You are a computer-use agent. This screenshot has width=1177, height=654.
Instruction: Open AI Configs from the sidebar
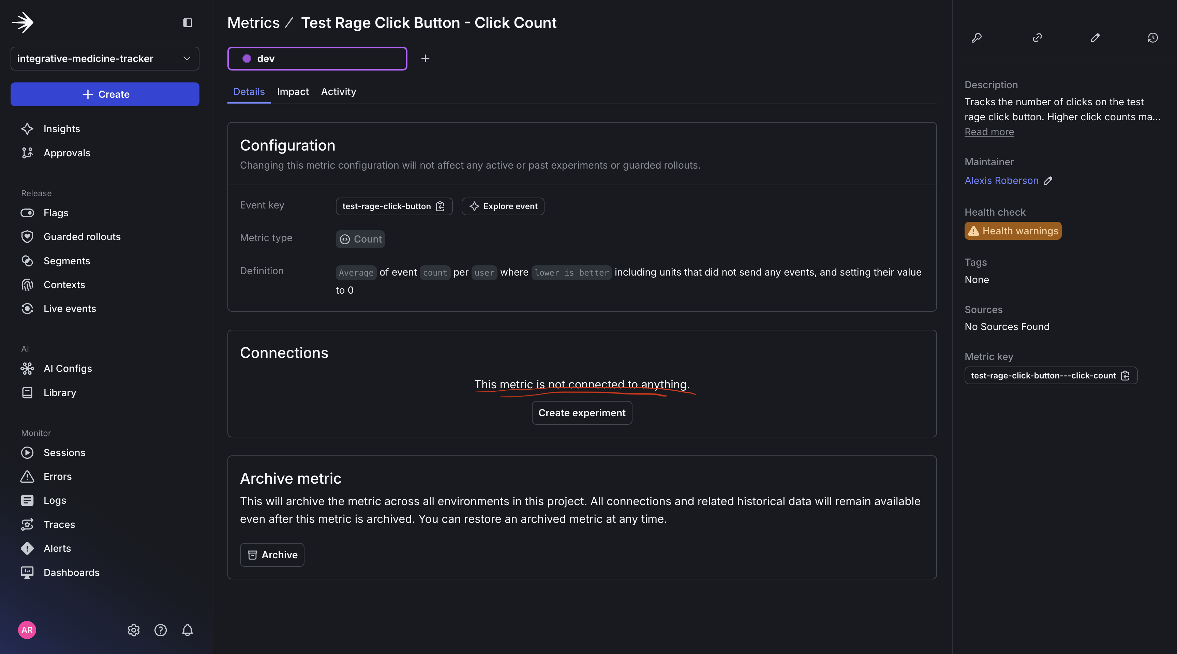[68, 369]
